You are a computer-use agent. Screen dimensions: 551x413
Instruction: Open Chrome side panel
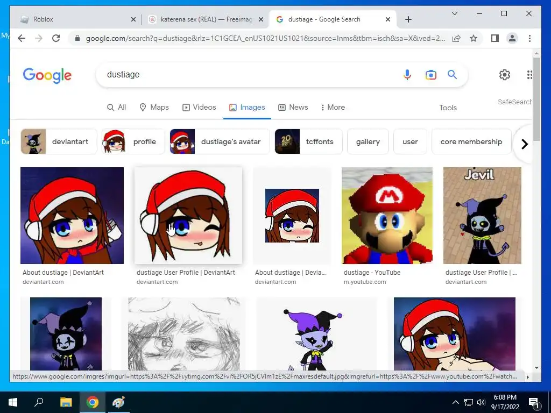(x=495, y=38)
